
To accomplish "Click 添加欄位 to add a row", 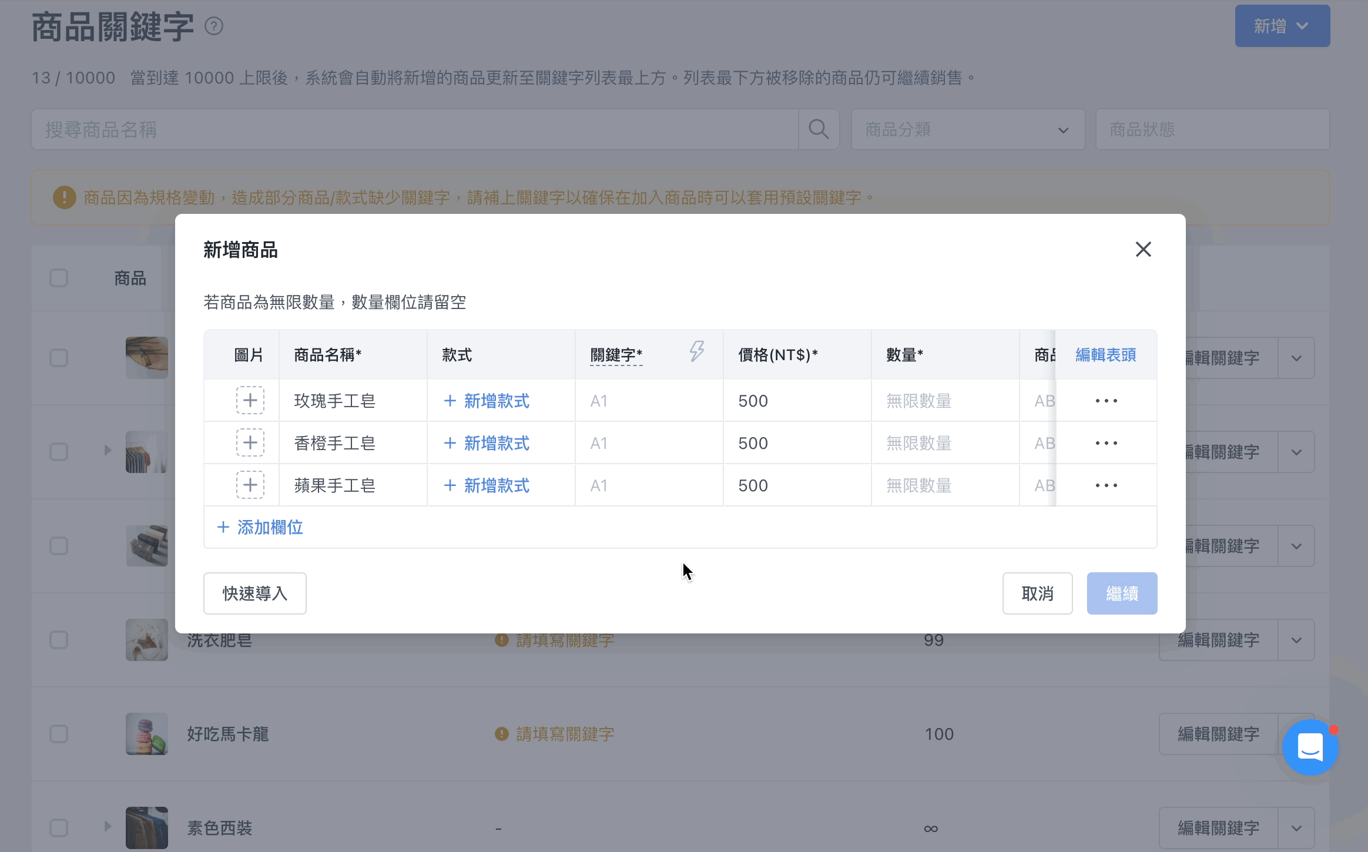I will click(x=260, y=528).
